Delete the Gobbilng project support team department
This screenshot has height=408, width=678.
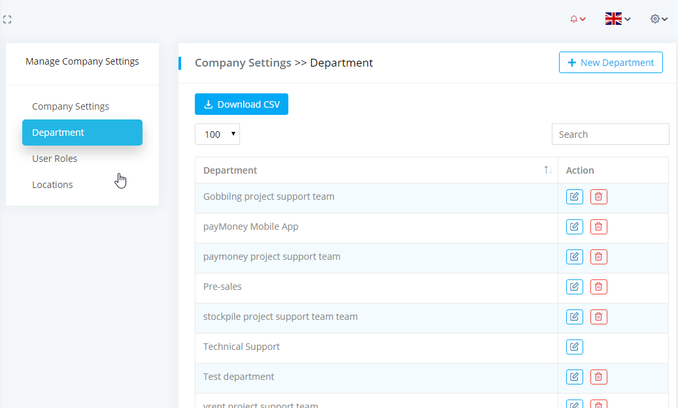[598, 196]
